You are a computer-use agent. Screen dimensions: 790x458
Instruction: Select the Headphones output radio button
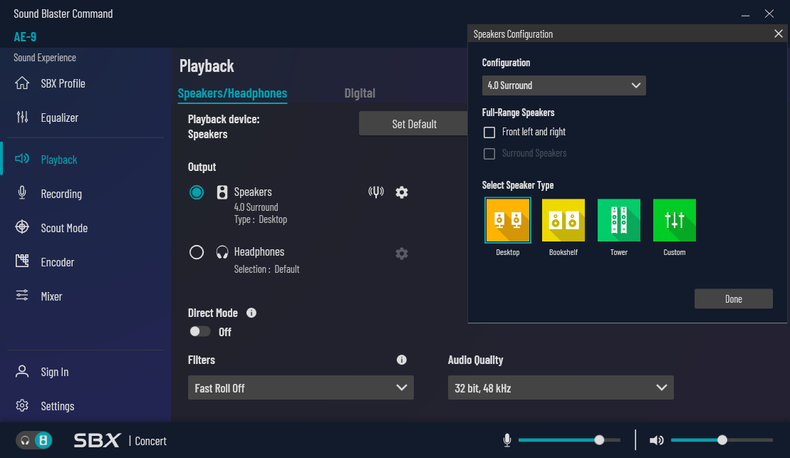click(x=197, y=252)
